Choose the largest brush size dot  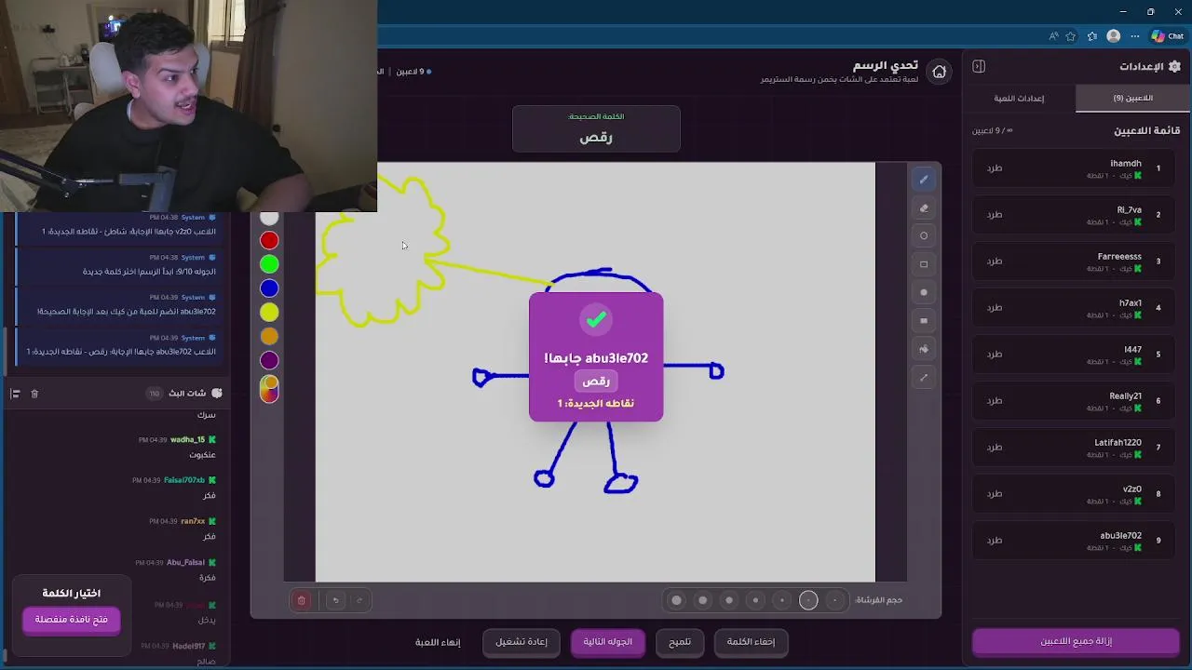(x=677, y=600)
